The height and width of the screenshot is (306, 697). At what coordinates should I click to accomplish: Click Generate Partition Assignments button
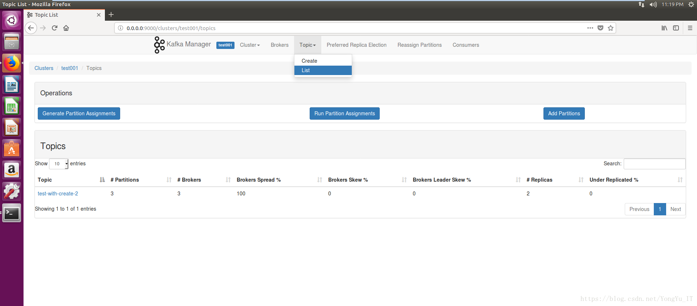pyautogui.click(x=79, y=113)
